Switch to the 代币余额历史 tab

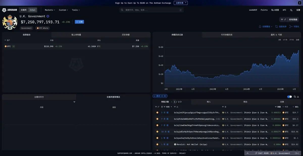[x=227, y=35]
